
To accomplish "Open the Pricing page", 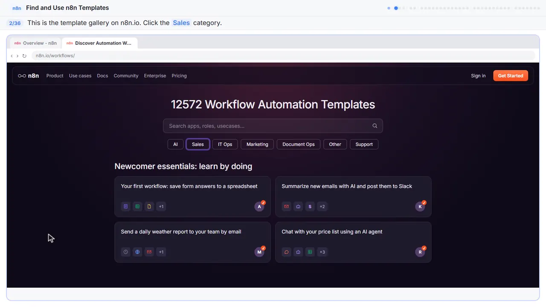I will point(179,76).
